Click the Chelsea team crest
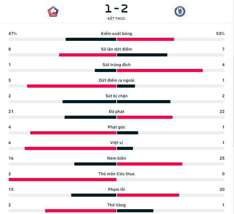The image size is (234, 214). [180, 11]
